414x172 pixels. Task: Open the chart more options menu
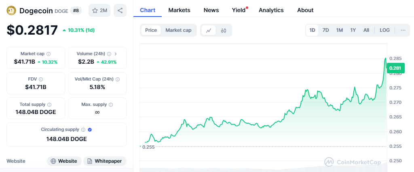click(403, 30)
